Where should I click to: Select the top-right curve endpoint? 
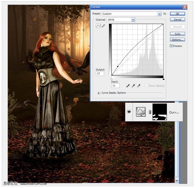163,24
